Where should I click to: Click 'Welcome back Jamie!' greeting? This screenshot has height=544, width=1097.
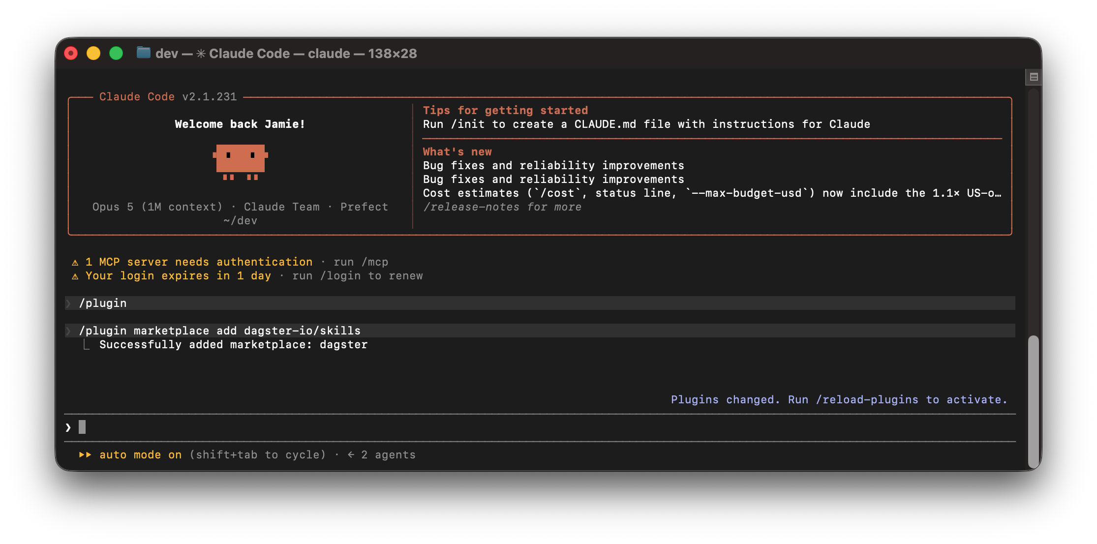click(240, 124)
